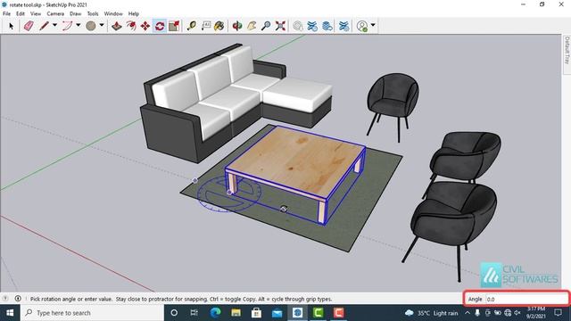This screenshot has height=321, width=571.
Task: Select the Offset tool
Action: [131, 26]
